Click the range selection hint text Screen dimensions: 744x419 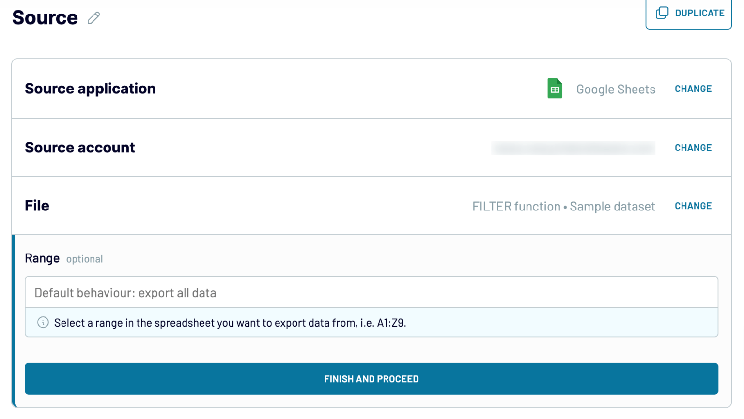[x=231, y=322]
